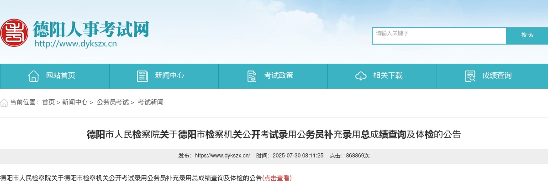
Task: Select 成绩查询 in the navigation bar
Action: 492,76
